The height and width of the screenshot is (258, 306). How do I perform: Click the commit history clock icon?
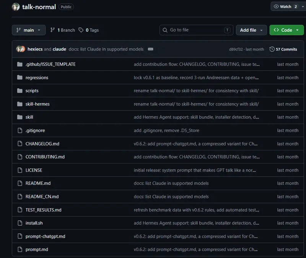tap(272, 49)
